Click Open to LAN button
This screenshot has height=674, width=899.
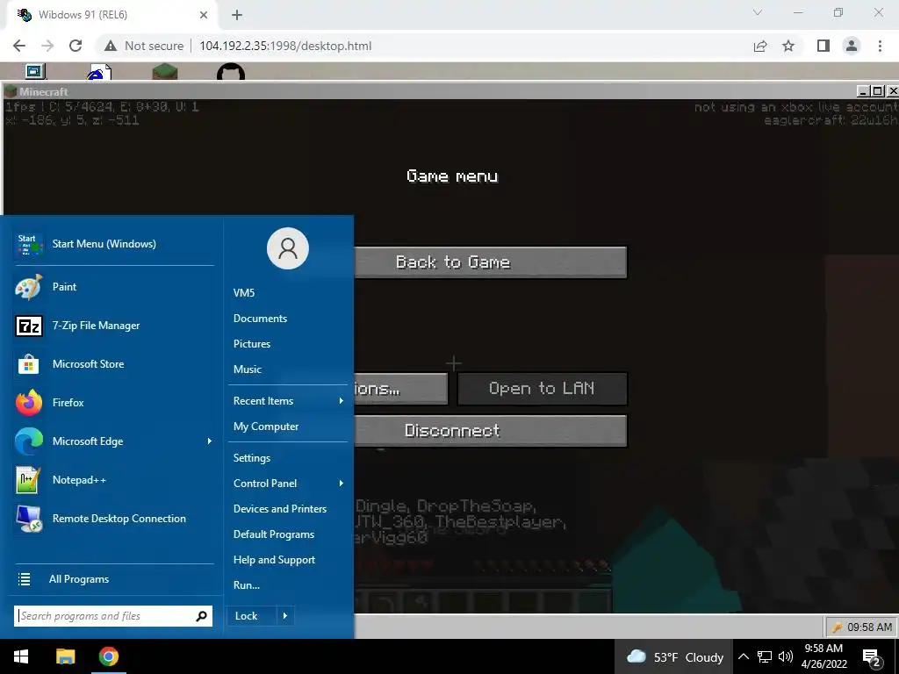click(x=542, y=389)
